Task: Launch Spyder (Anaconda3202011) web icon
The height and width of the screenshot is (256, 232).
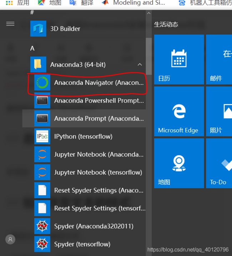Action: click(x=42, y=226)
